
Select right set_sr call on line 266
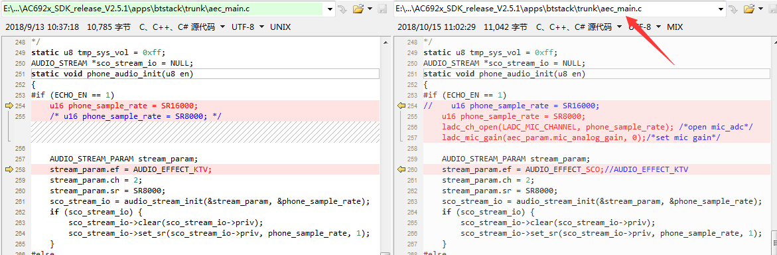click(x=611, y=232)
